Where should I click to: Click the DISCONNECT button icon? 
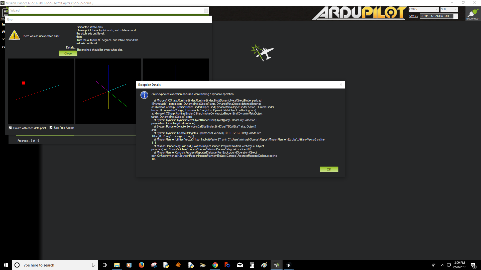pos(472,13)
